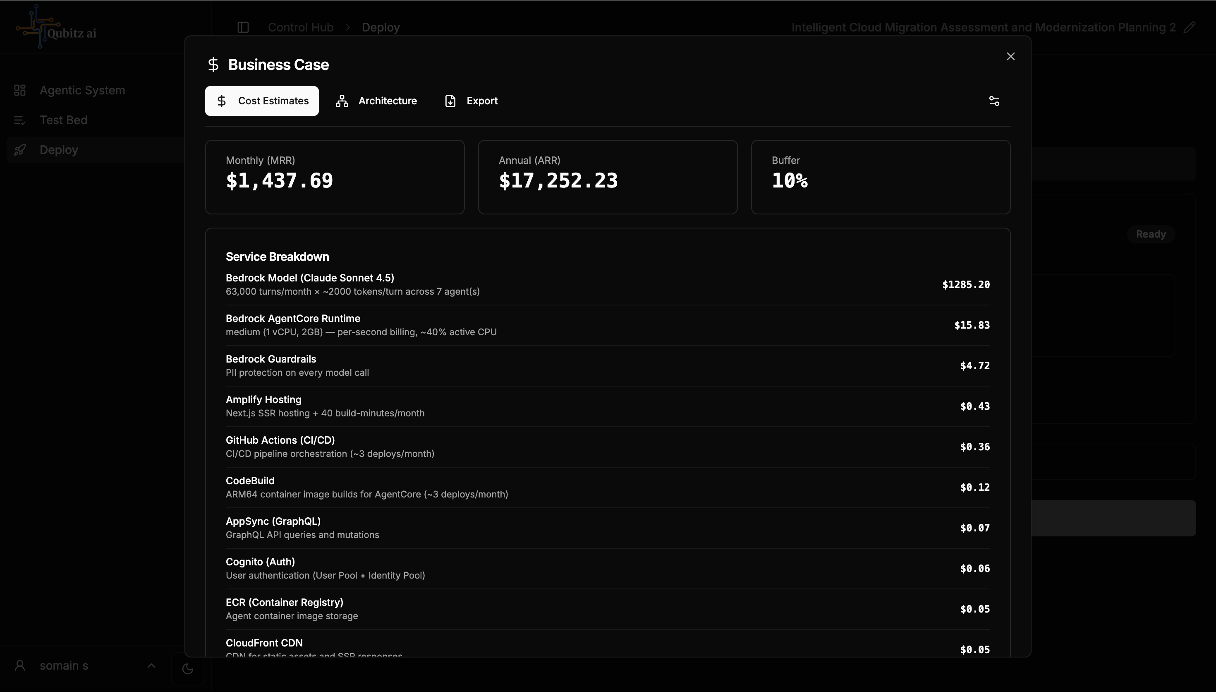Click the Control Hub breadcrumb link
The image size is (1216, 692).
coord(301,27)
